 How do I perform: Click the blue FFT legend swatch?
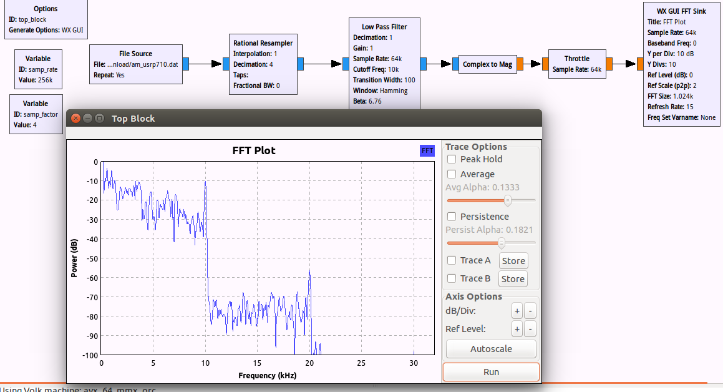click(x=427, y=150)
